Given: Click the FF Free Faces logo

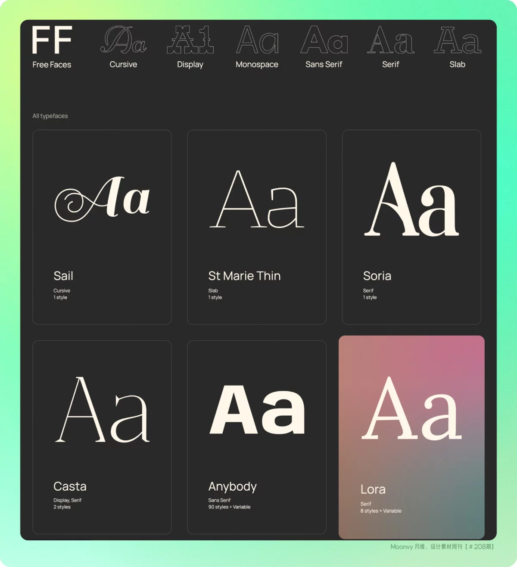Looking at the screenshot, I should [52, 40].
